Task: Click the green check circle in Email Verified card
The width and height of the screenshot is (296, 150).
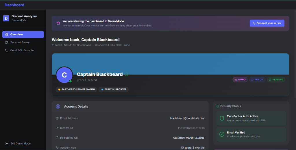Action: [x=222, y=134]
